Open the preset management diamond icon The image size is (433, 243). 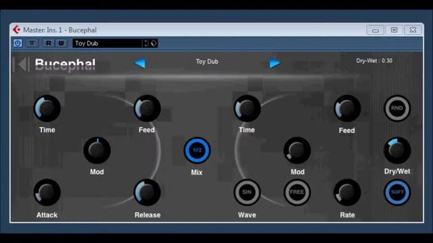click(x=154, y=43)
